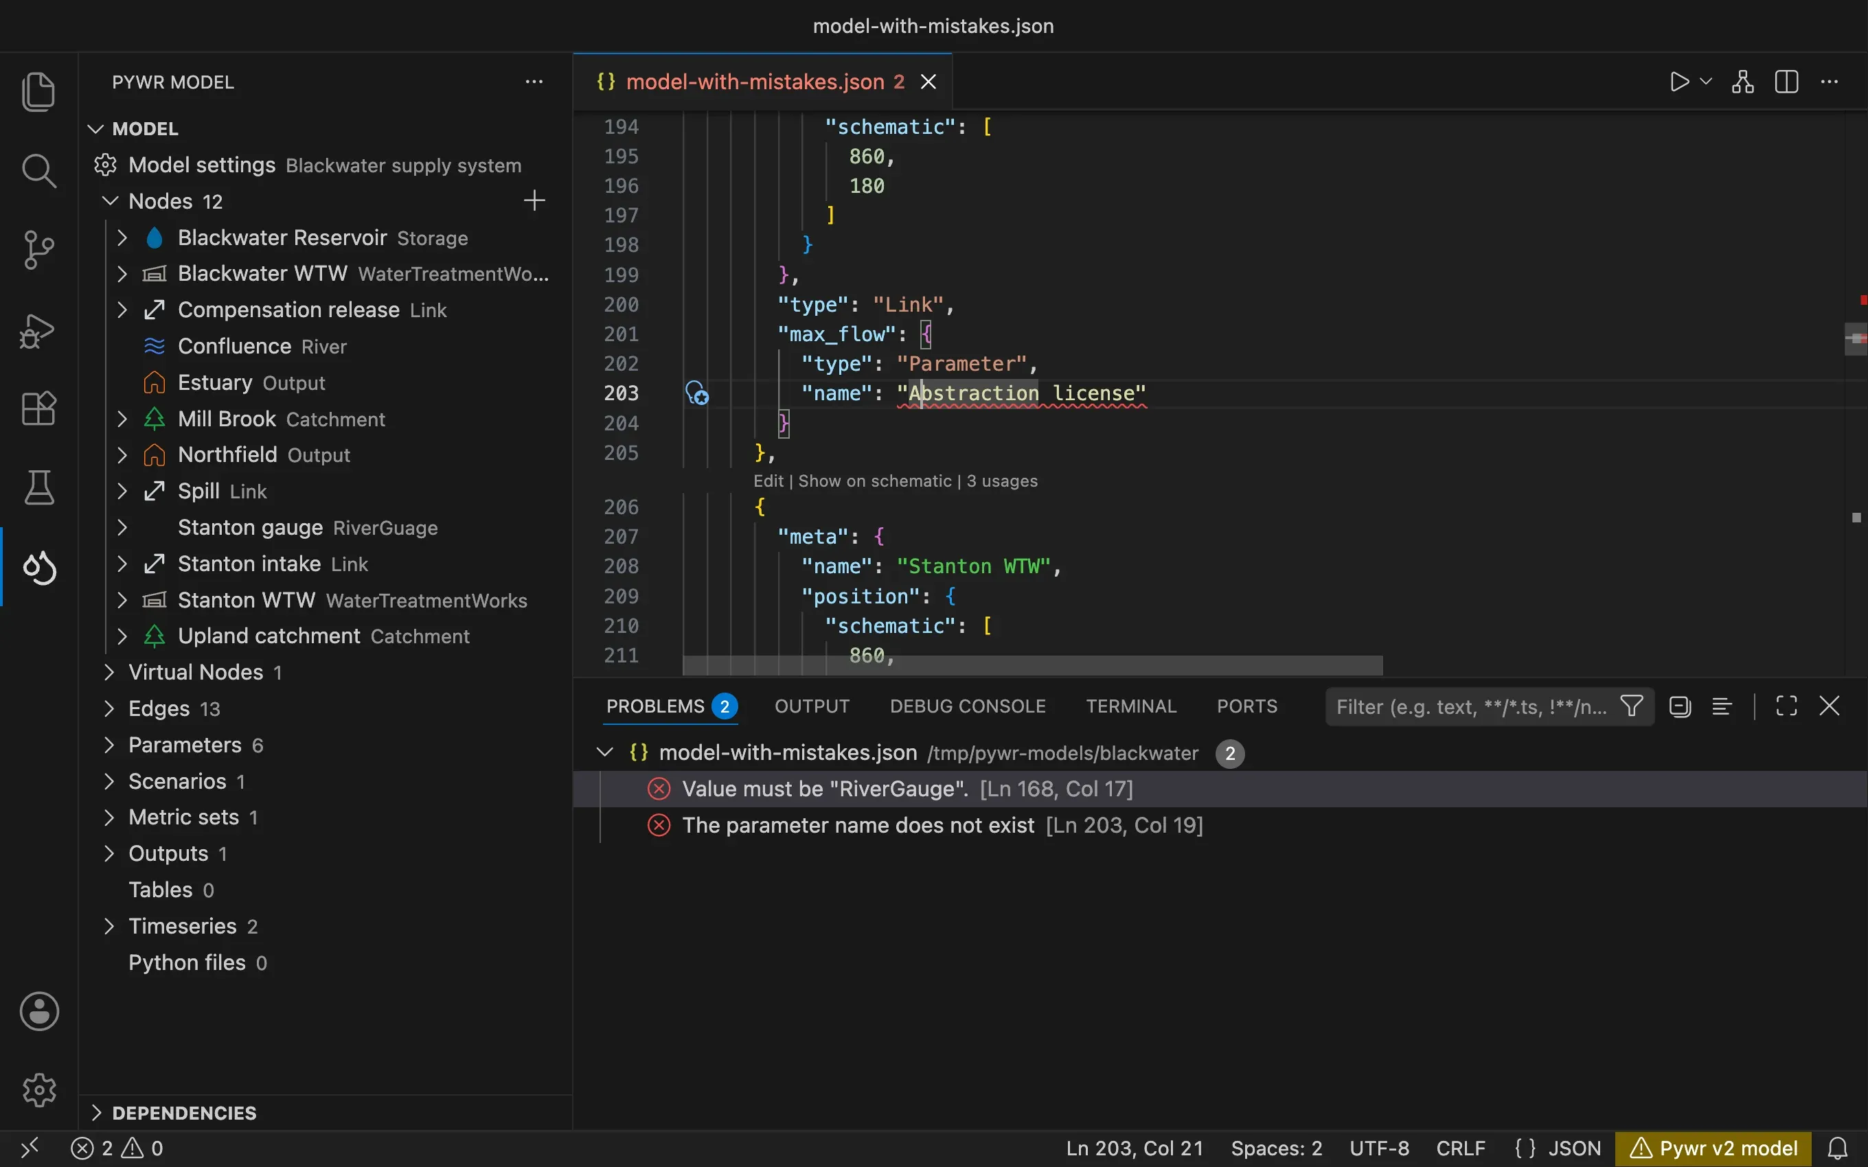Click errors and warnings count in status bar
Viewport: 1868px width, 1167px height.
117,1148
